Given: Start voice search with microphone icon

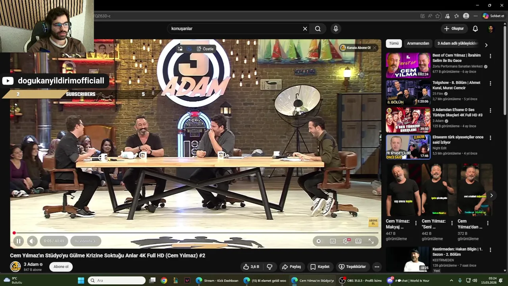Looking at the screenshot, I should [336, 29].
